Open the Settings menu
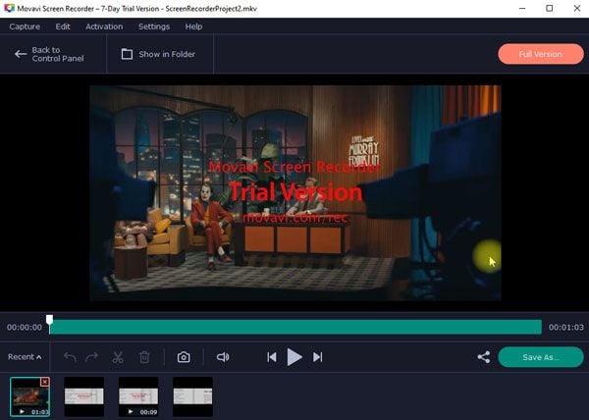 (x=154, y=26)
